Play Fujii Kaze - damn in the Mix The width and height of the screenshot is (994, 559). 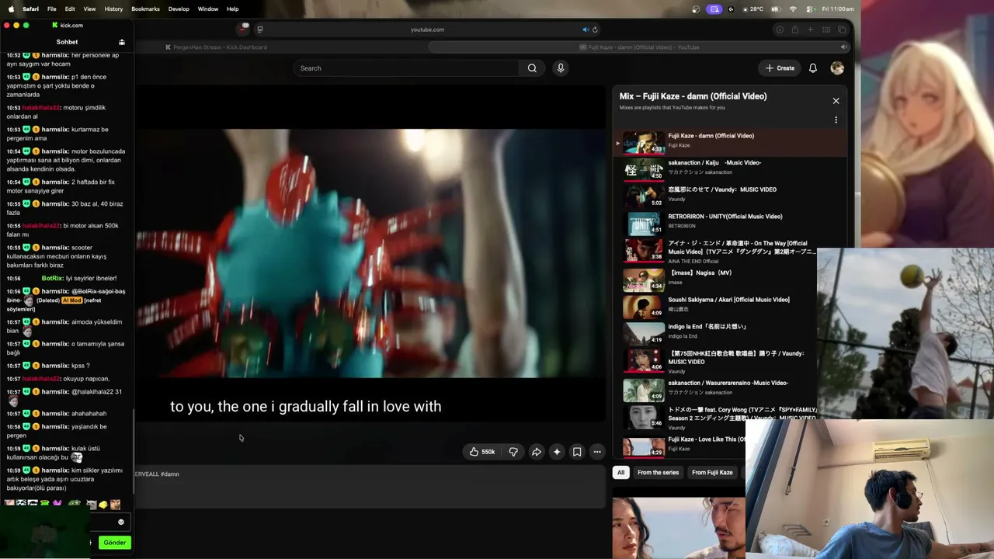click(x=730, y=143)
